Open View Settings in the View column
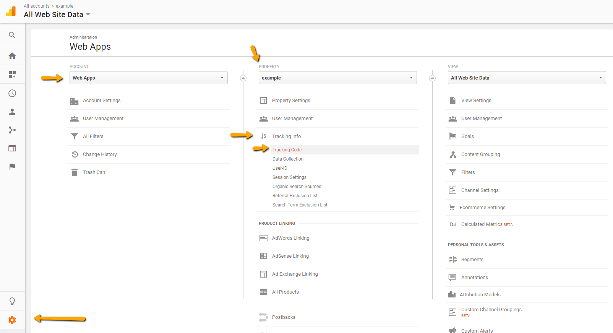613x333 pixels. tap(476, 101)
